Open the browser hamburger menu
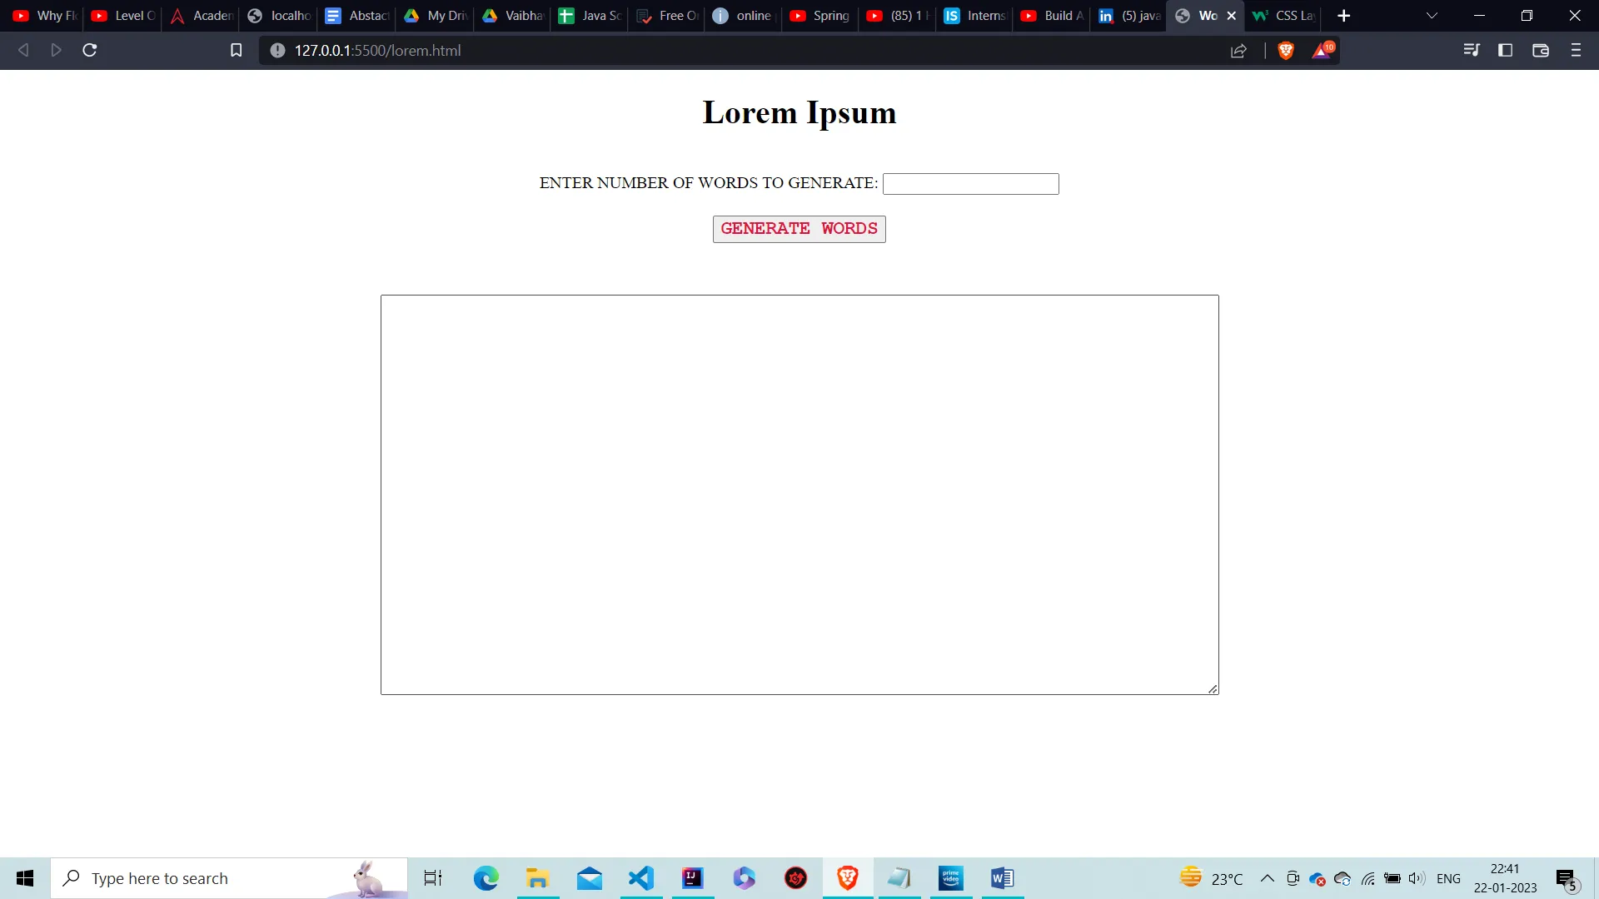The height and width of the screenshot is (899, 1599). click(1576, 50)
